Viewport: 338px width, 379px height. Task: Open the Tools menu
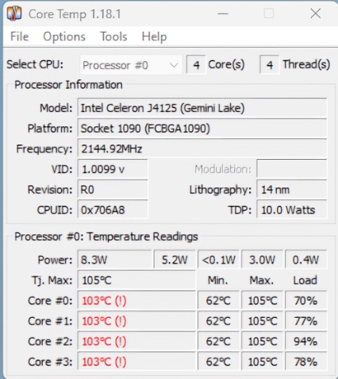pyautogui.click(x=113, y=37)
